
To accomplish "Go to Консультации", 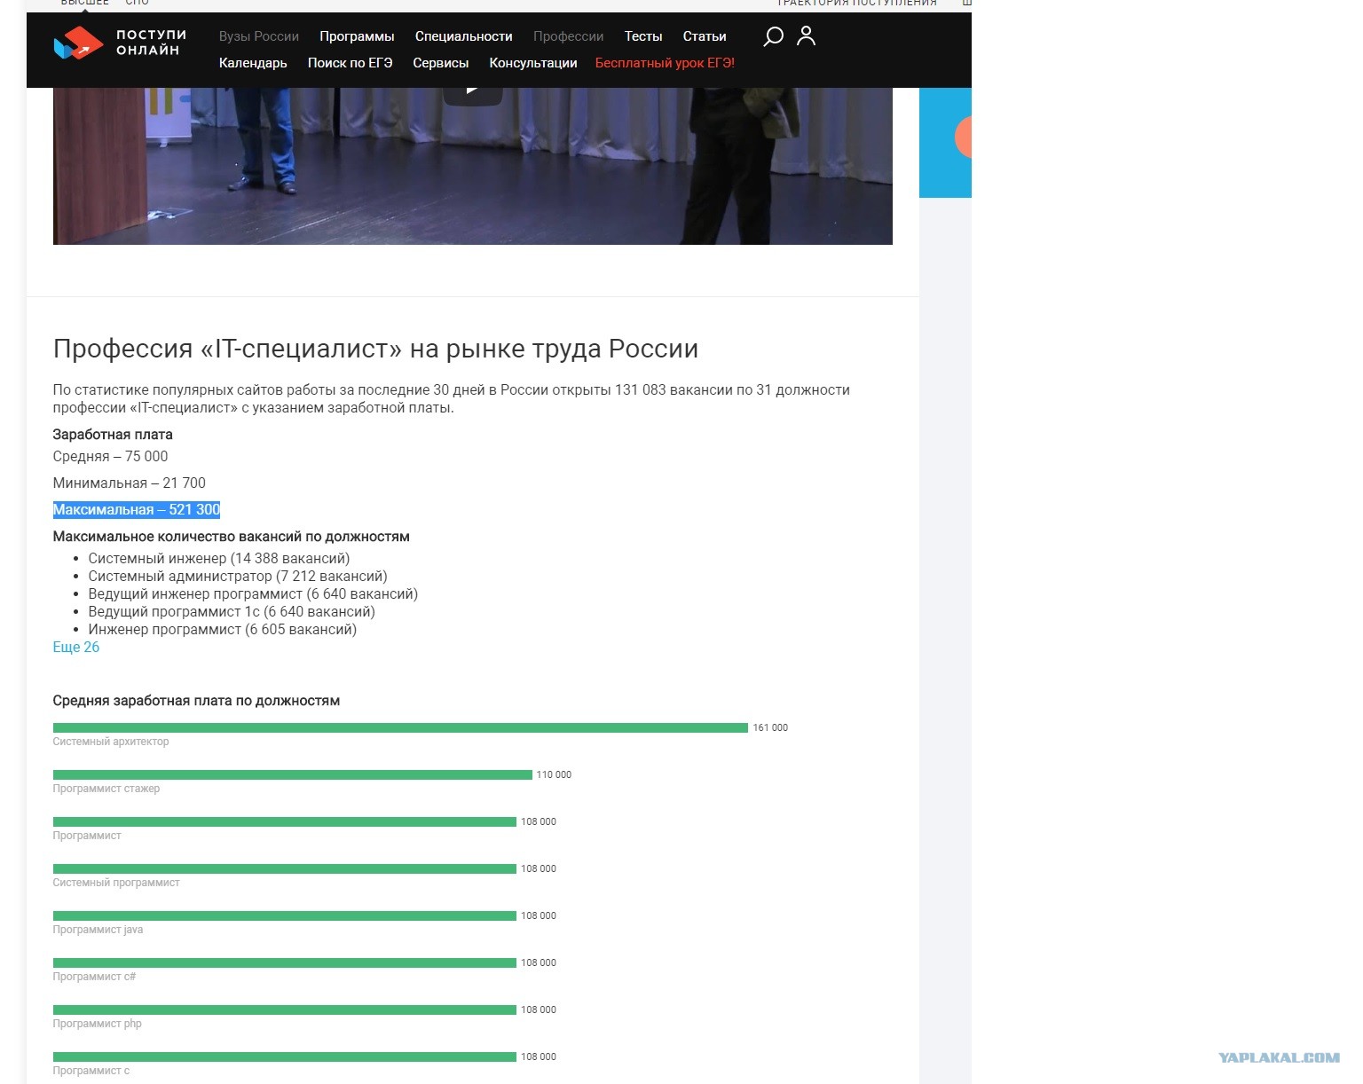I will coord(533,63).
